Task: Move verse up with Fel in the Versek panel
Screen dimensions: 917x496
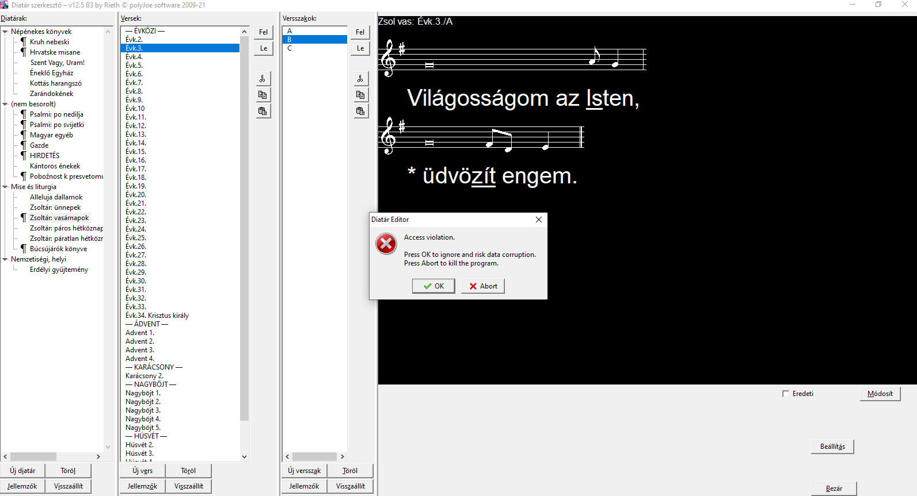Action: point(263,32)
